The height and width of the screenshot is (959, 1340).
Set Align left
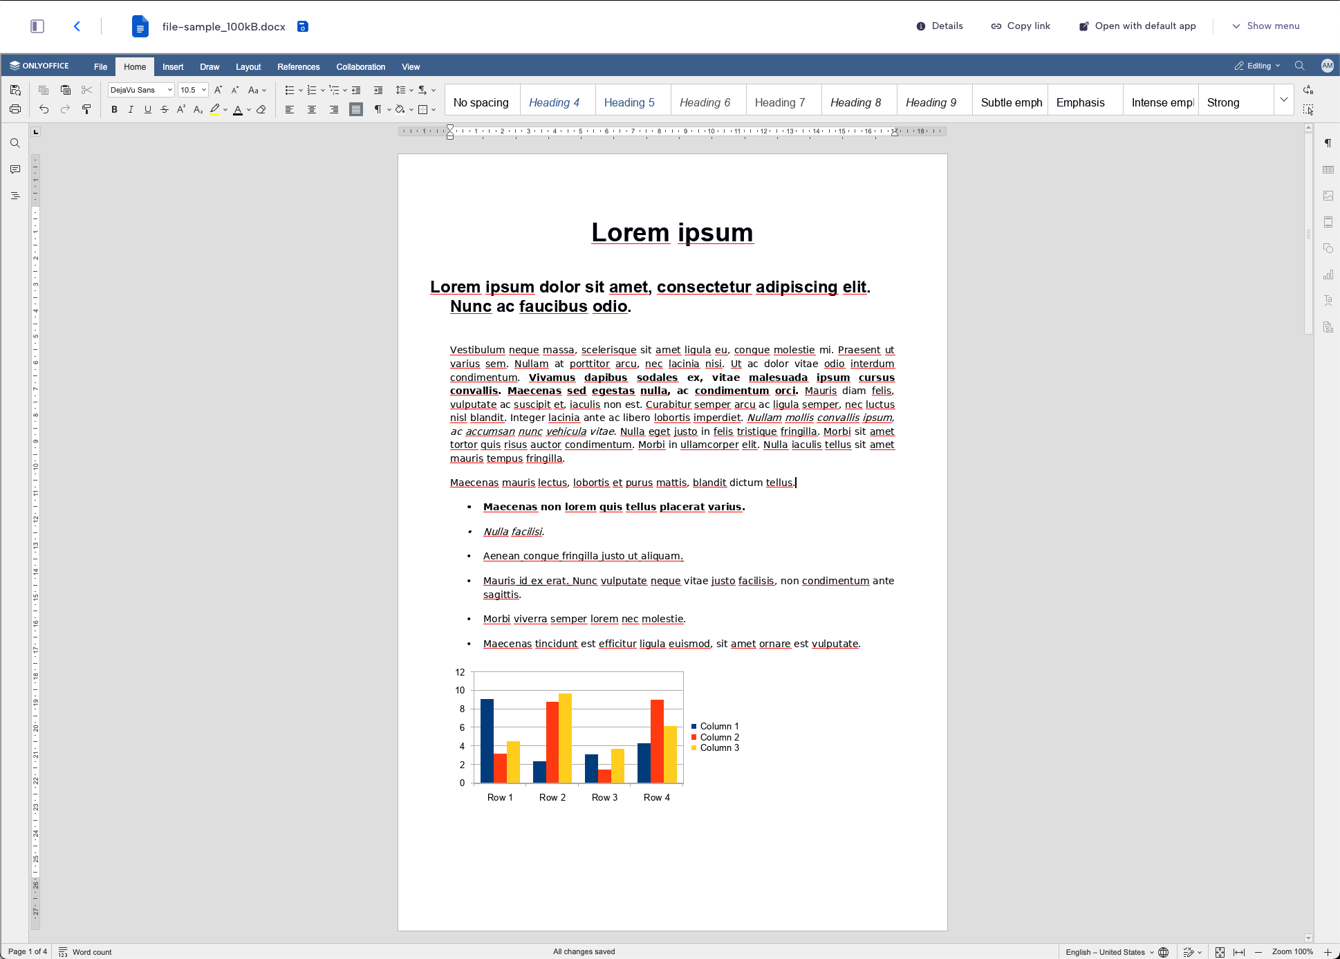pyautogui.click(x=290, y=109)
